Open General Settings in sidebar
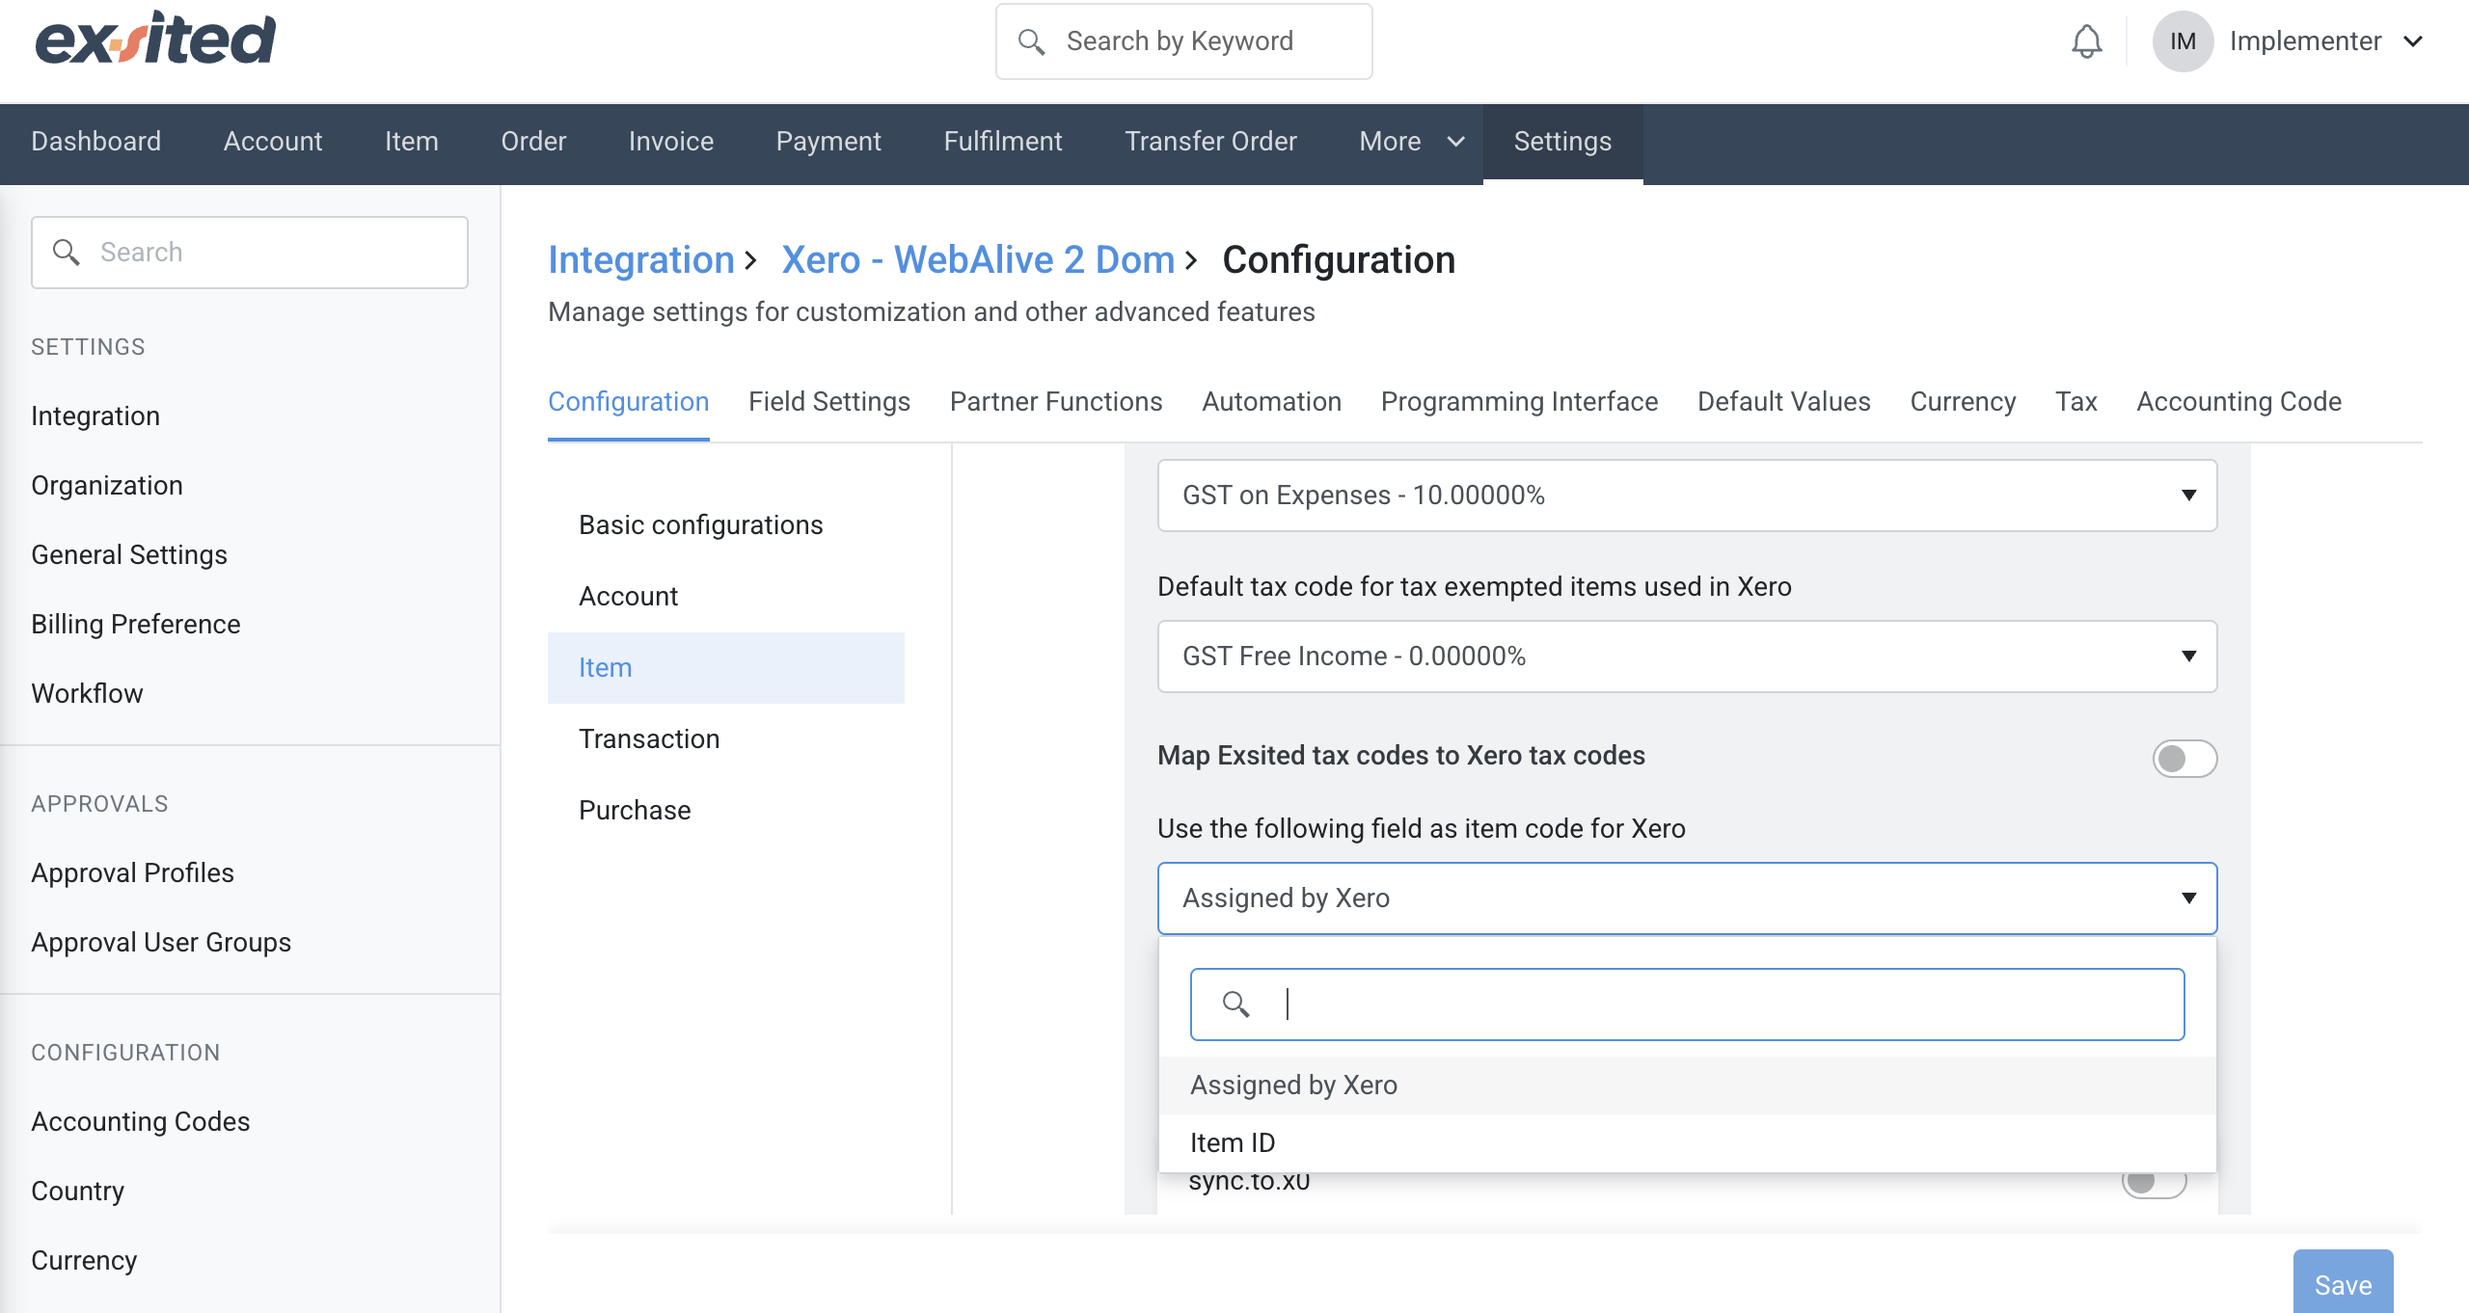 click(129, 555)
